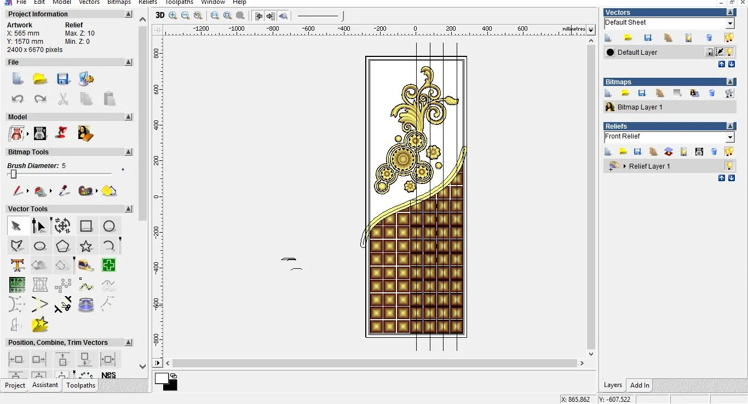Click the Save floppy disk icon in File
The width and height of the screenshot is (748, 404).
coord(63,79)
